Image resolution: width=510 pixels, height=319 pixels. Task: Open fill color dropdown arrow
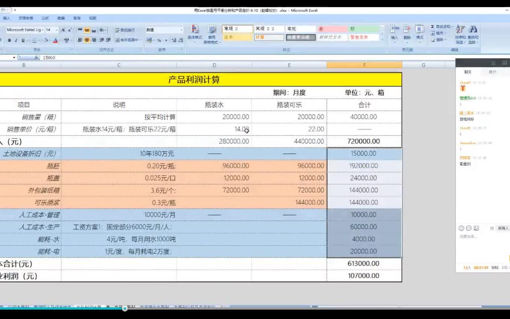tap(51, 40)
